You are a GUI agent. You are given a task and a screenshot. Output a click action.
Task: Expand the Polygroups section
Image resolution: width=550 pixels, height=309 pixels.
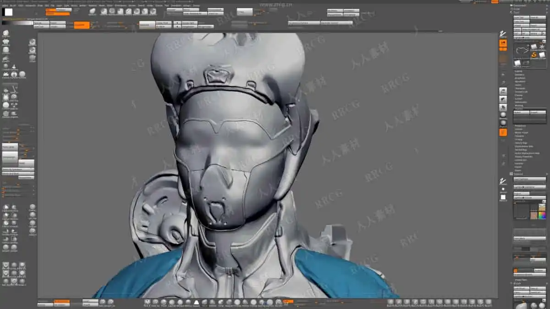[x=520, y=126]
